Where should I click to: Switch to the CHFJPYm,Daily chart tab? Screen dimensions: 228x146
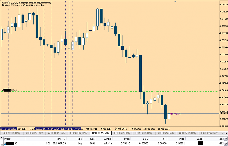click(x=122, y=133)
